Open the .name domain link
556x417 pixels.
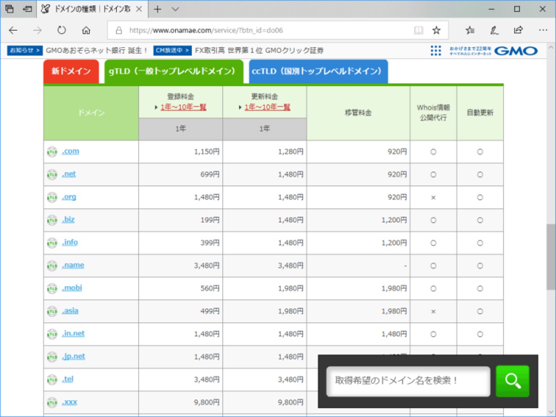tap(73, 265)
